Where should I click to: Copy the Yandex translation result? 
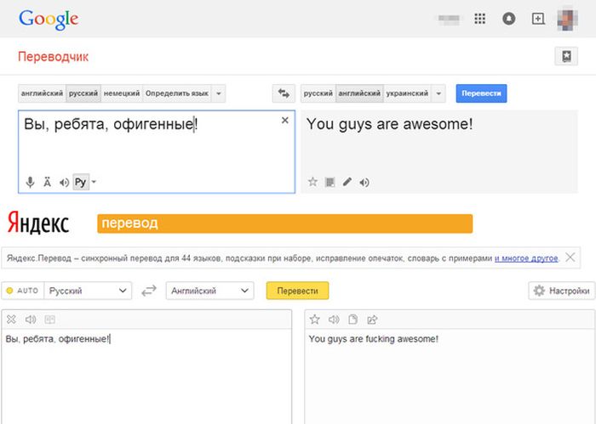tap(352, 319)
